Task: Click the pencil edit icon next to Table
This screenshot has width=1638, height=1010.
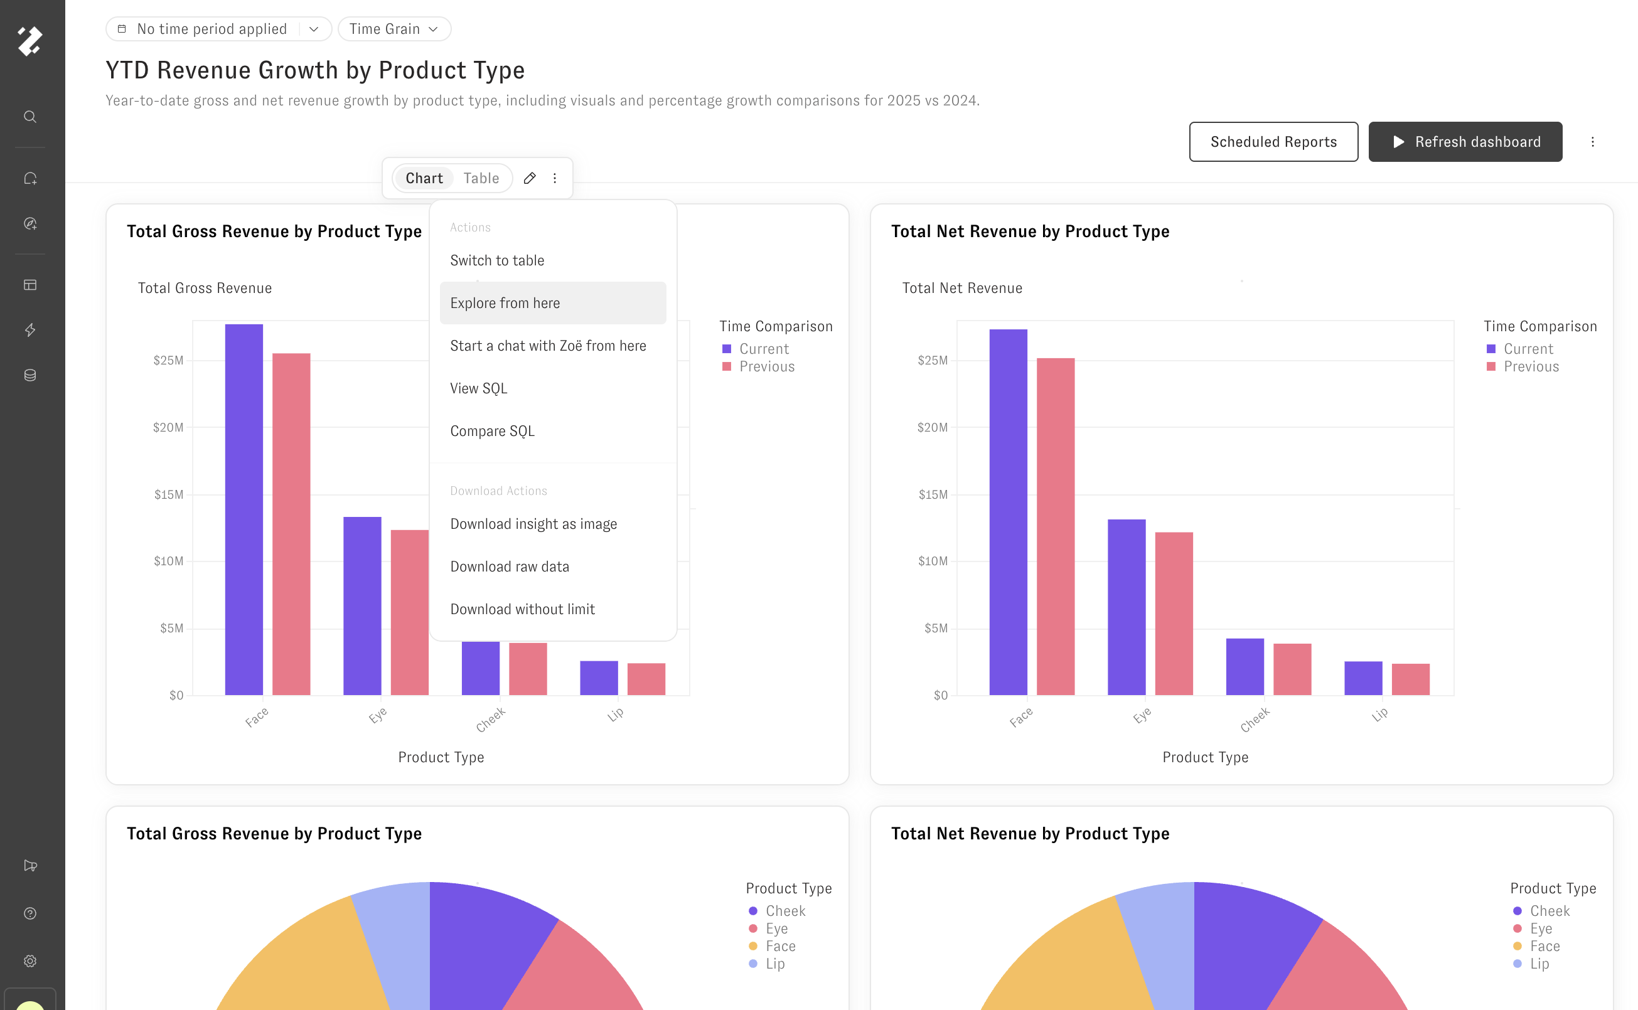Action: tap(529, 178)
